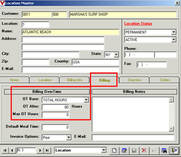Open the bottom Location navigation dropdown
Viewport: 181px width, 157px height.
[x=104, y=150]
